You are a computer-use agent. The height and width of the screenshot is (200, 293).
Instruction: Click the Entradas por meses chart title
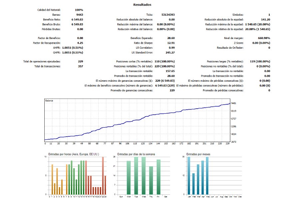point(198,154)
